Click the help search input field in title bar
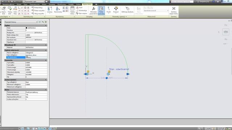Image resolution: width=232 pixels, height=130 pixels. point(182,1)
